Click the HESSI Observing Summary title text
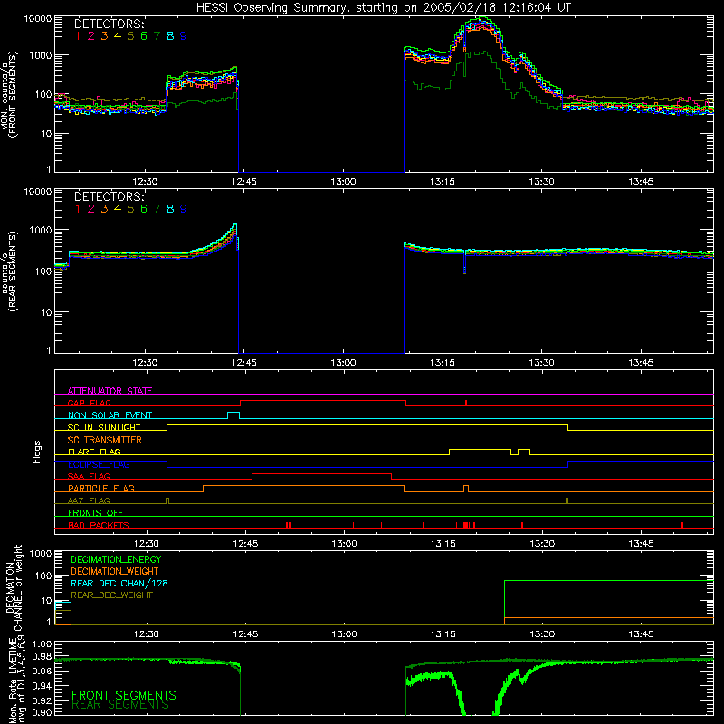The height and width of the screenshot is (724, 724). pyautogui.click(x=383, y=7)
